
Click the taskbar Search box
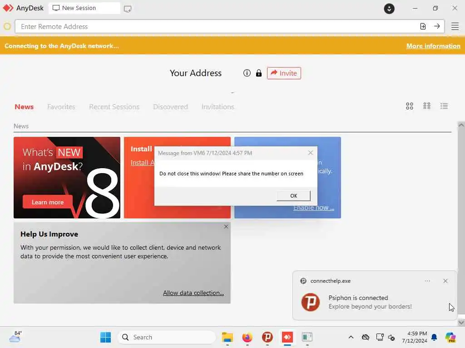coord(167,337)
